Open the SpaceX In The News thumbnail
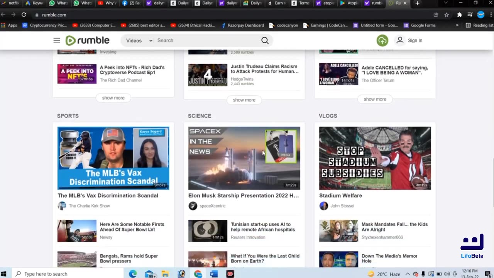Image resolution: width=494 pixels, height=278 pixels. click(244, 158)
